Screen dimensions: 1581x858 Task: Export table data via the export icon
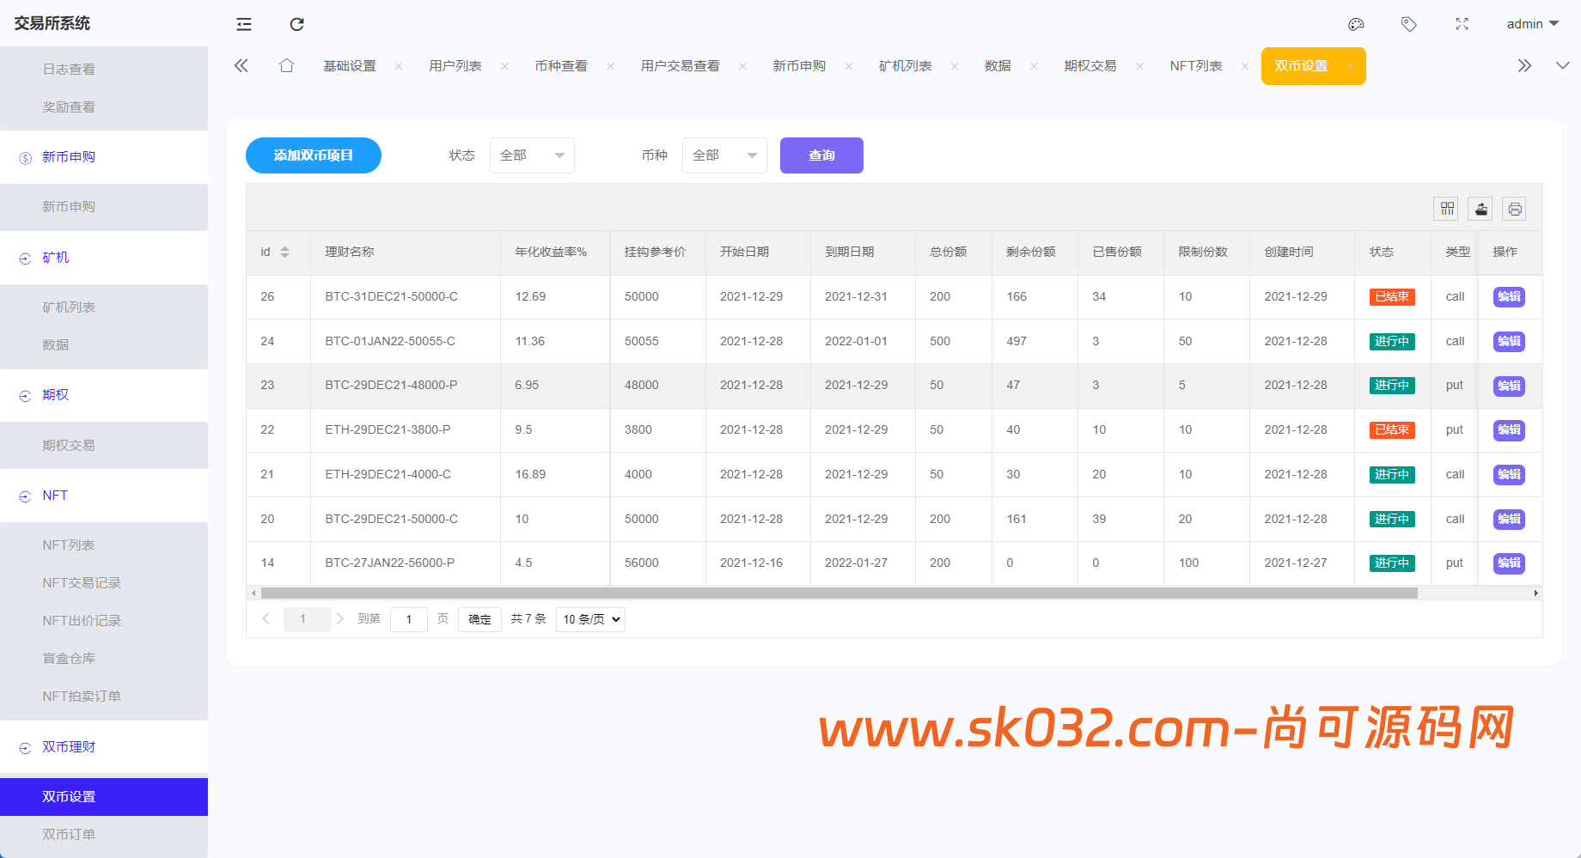[x=1480, y=208]
